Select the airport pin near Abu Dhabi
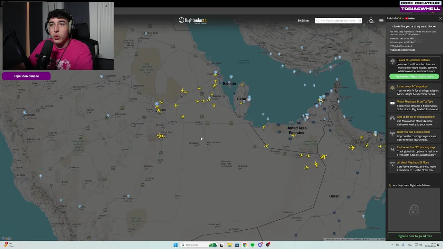 pos(307,115)
